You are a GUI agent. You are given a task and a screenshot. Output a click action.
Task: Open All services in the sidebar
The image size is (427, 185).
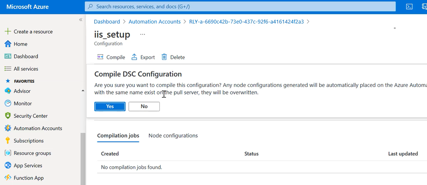(x=26, y=69)
